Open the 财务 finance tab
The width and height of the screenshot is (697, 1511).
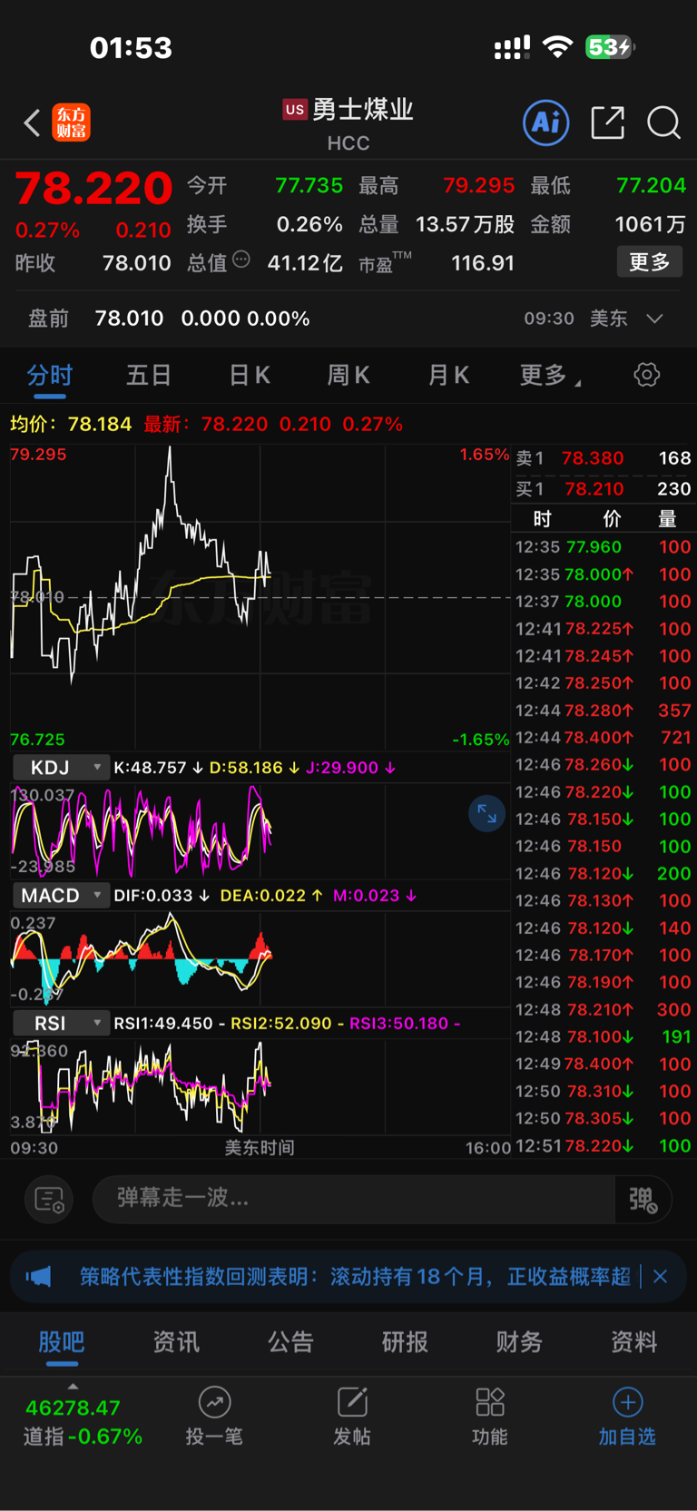point(519,1342)
